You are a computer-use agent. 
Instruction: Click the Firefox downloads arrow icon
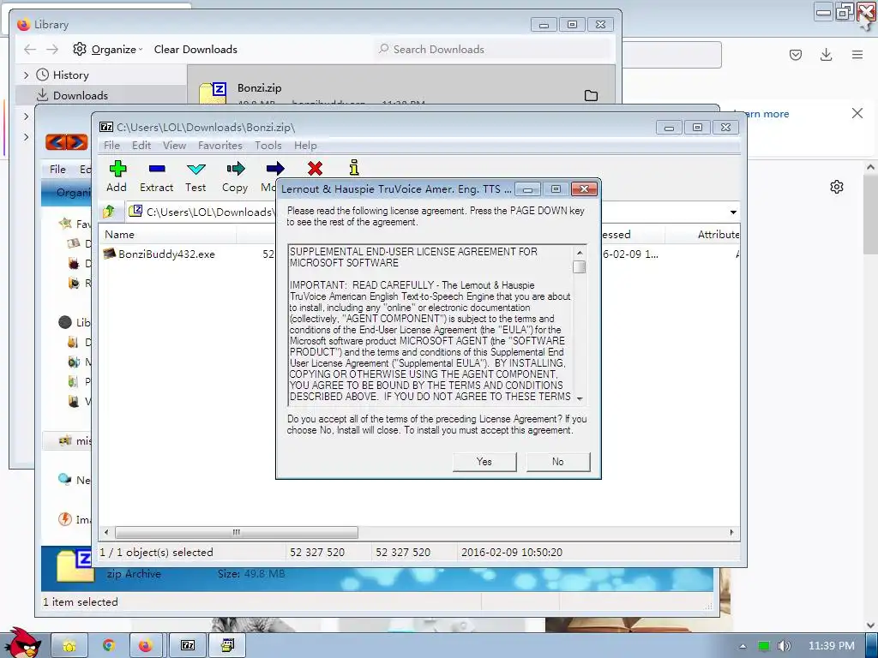(x=826, y=55)
